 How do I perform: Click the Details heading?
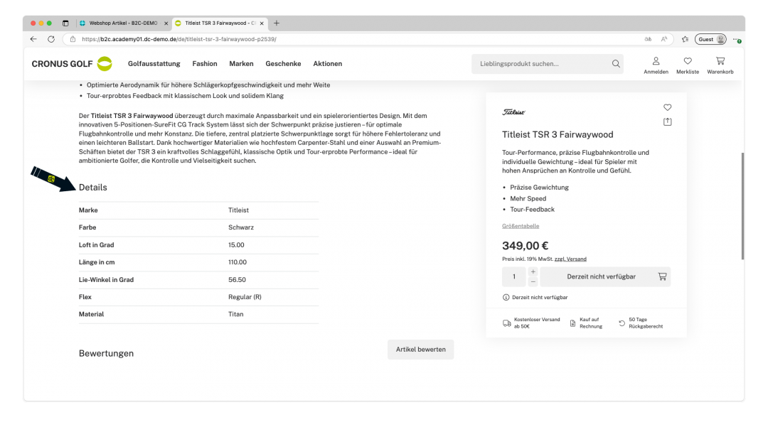coord(93,188)
